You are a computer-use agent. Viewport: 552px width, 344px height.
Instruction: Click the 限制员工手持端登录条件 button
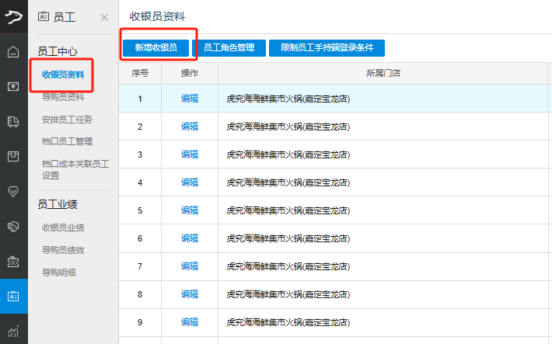coord(327,48)
